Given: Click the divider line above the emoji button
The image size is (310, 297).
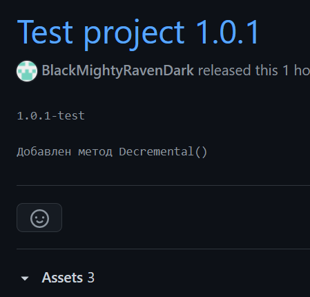Looking at the screenshot, I should (x=163, y=185).
